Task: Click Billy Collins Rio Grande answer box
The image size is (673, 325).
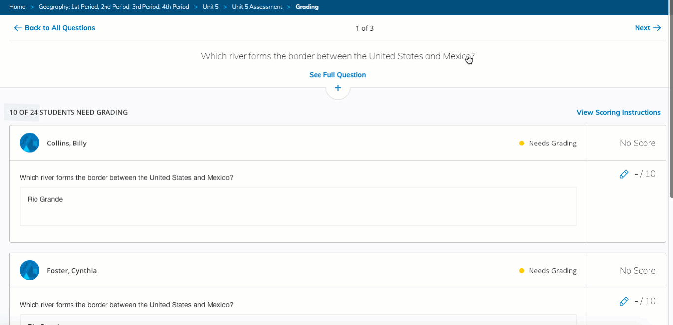Action: tap(298, 207)
